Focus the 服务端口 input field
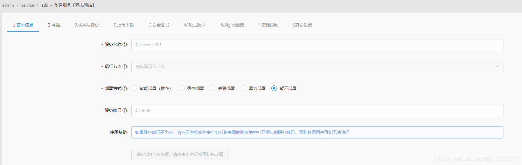The image size is (522, 165). pyautogui.click(x=317, y=111)
